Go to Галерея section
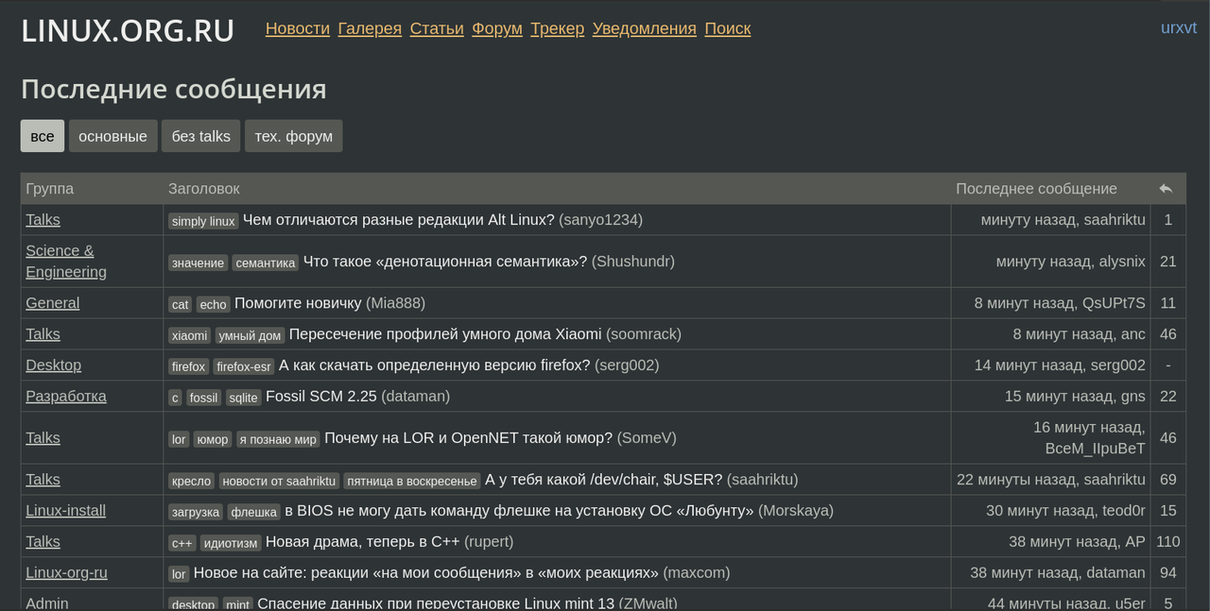 tap(370, 28)
